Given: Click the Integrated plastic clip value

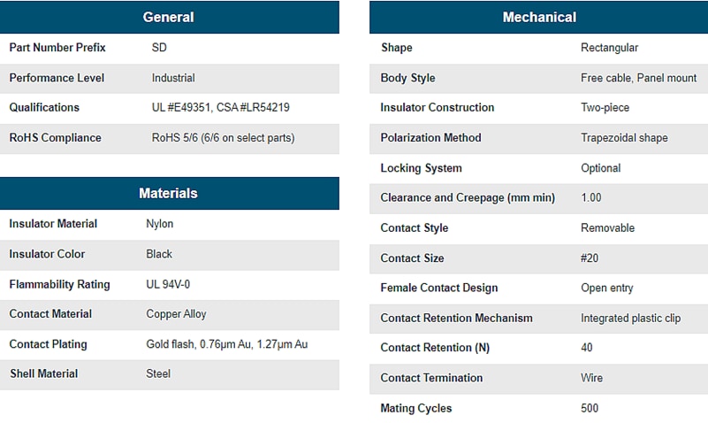Looking at the screenshot, I should pos(630,318).
